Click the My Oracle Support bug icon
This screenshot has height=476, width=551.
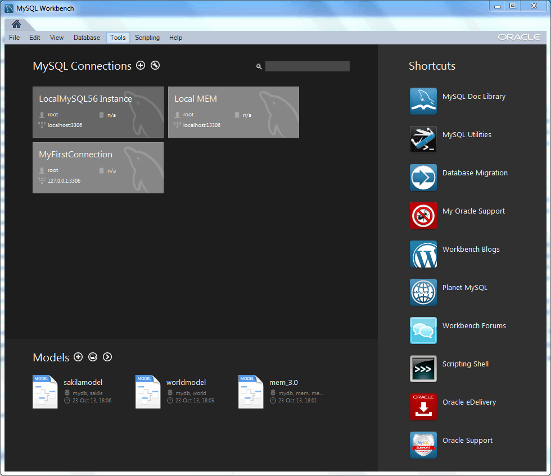tap(423, 216)
